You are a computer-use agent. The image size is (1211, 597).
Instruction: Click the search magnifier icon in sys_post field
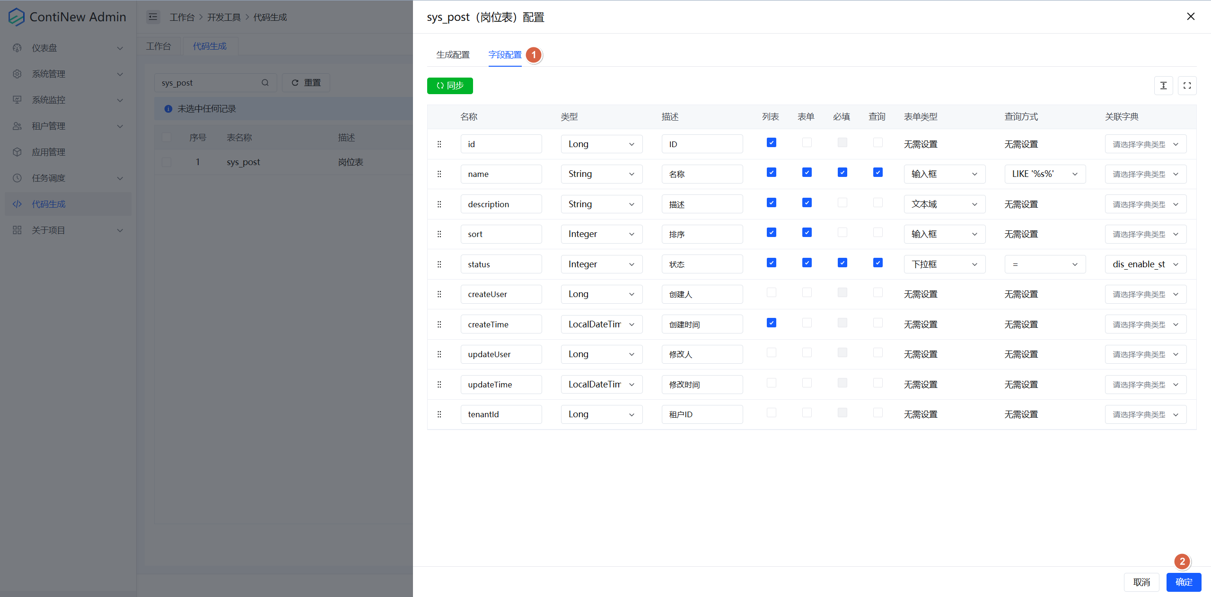265,83
